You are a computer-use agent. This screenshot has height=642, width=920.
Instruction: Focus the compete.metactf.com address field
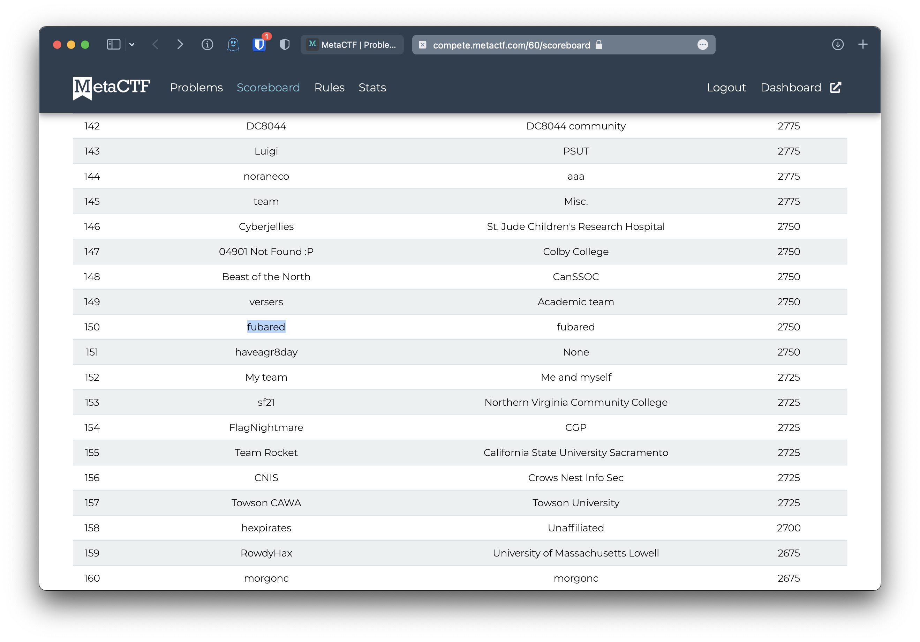tap(563, 45)
